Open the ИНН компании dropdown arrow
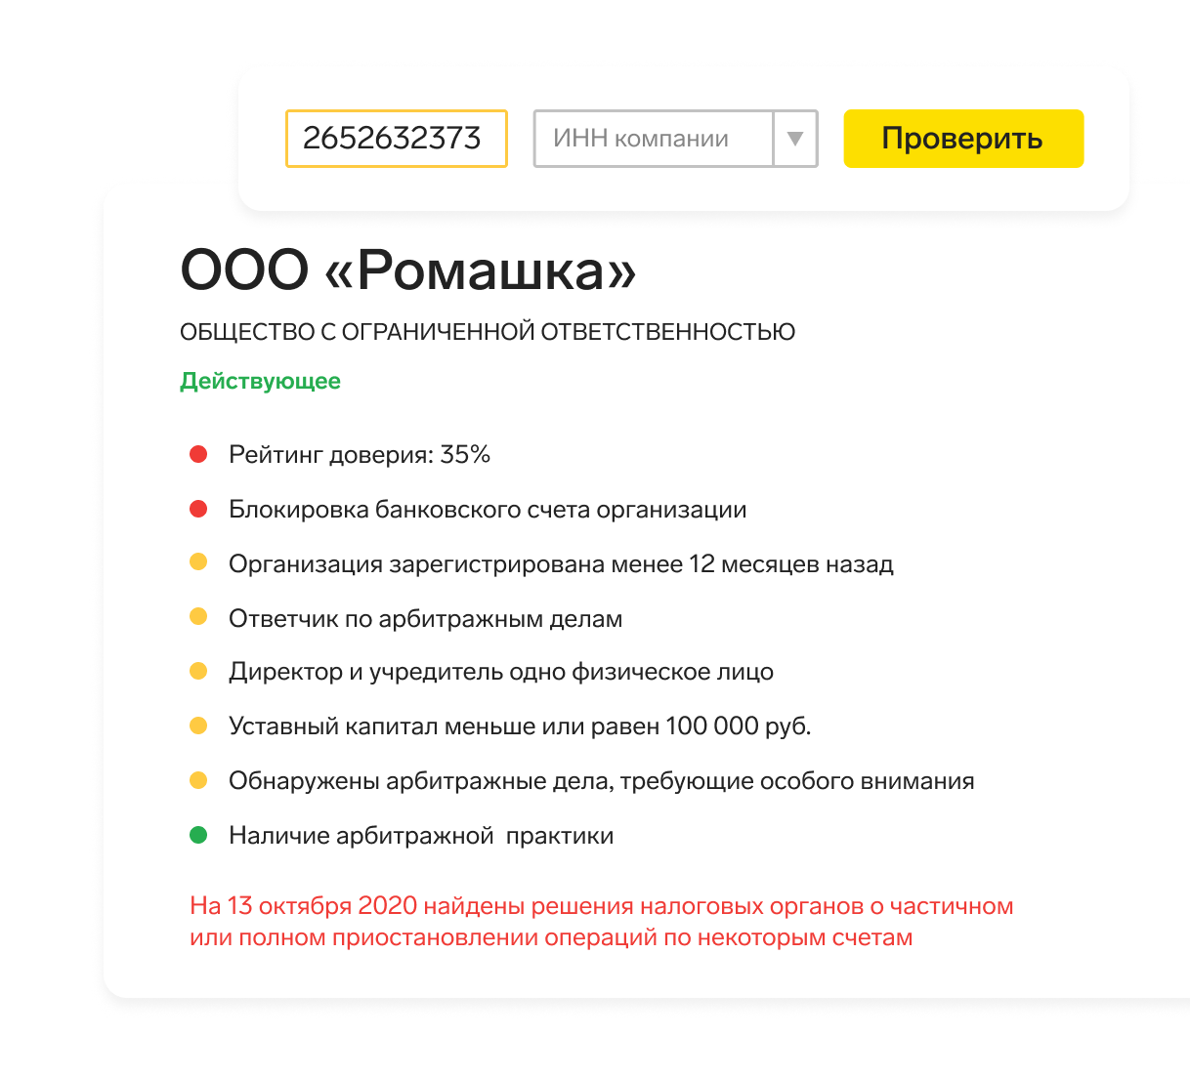This screenshot has width=1190, height=1078. click(x=795, y=139)
